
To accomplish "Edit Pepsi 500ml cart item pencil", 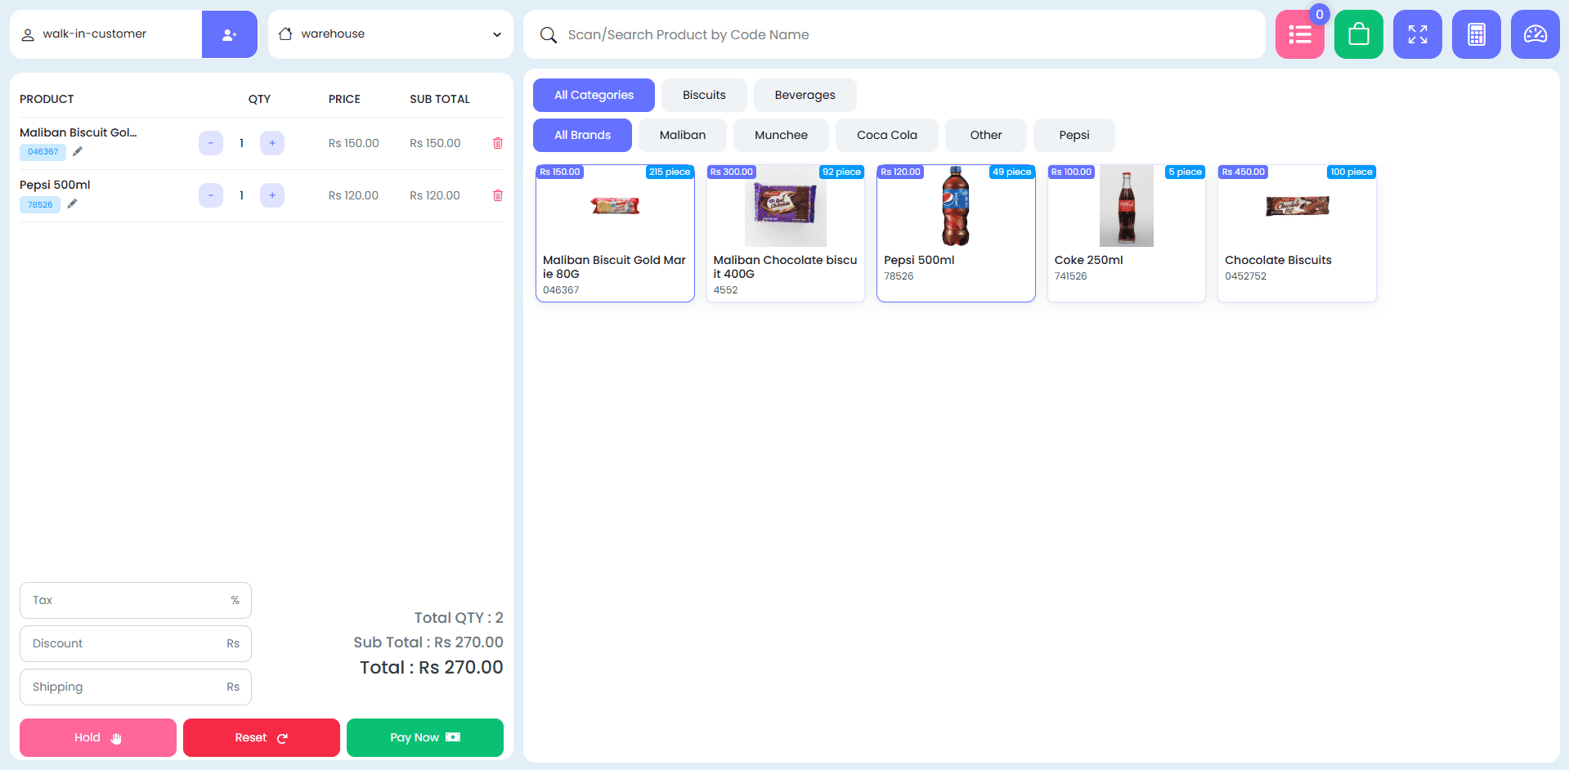I will point(72,204).
